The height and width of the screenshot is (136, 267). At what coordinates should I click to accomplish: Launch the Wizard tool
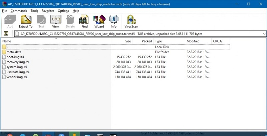point(99,21)
